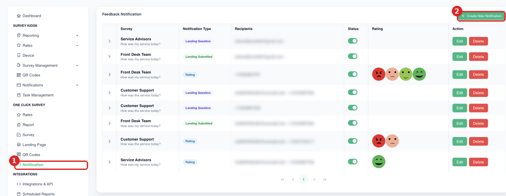Click Rating badge in Customer Support row
This screenshot has width=506, height=196.
(x=190, y=141)
